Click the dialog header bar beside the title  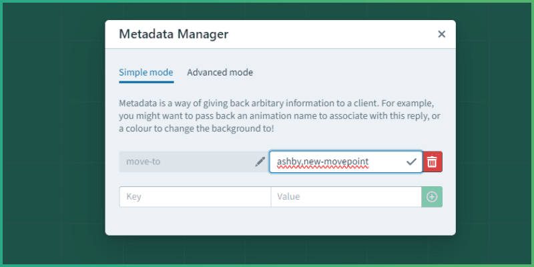(x=334, y=34)
